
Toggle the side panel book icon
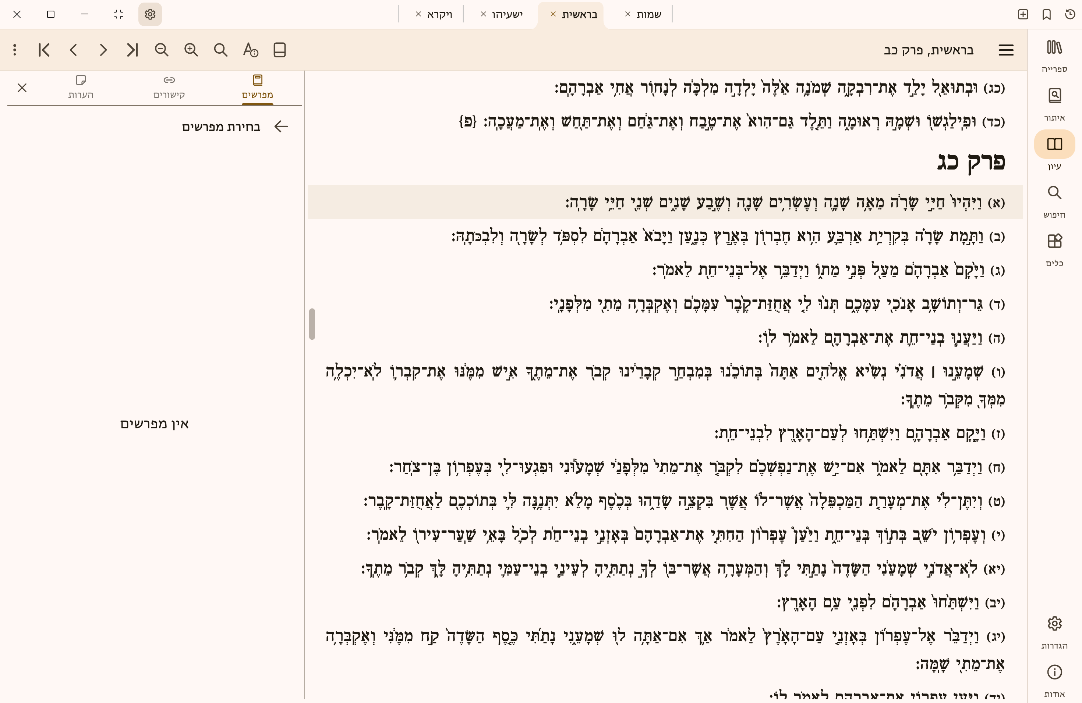click(280, 50)
